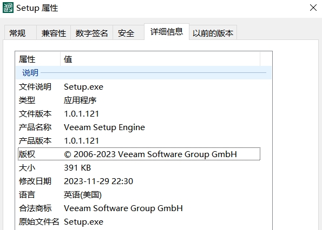The height and width of the screenshot is (230, 322).
Task: Click the 属性 column header
Action: pyautogui.click(x=38, y=59)
